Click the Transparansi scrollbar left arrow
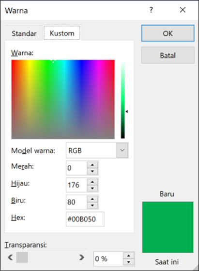The image size is (199, 271). pyautogui.click(x=10, y=257)
